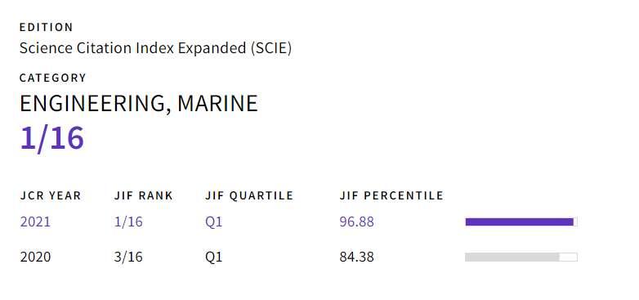Click the 96.88 percentile value
639x300 pixels.
click(x=356, y=222)
